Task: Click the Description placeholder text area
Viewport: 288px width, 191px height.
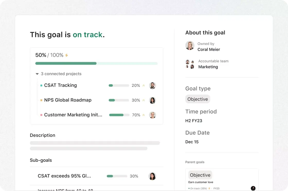Action: click(x=95, y=146)
